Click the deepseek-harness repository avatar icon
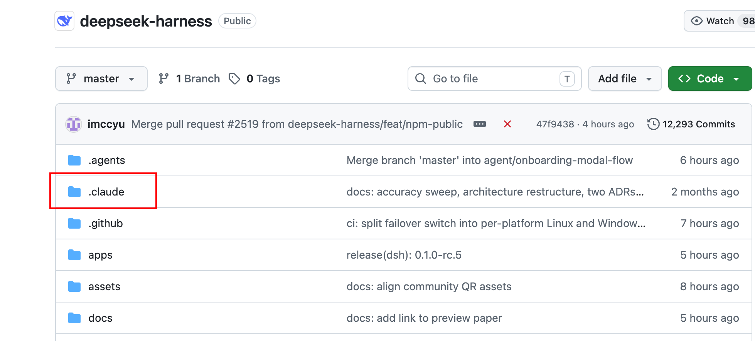 [x=64, y=21]
